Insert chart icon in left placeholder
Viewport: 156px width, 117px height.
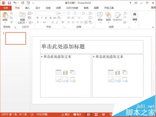tap(66, 72)
